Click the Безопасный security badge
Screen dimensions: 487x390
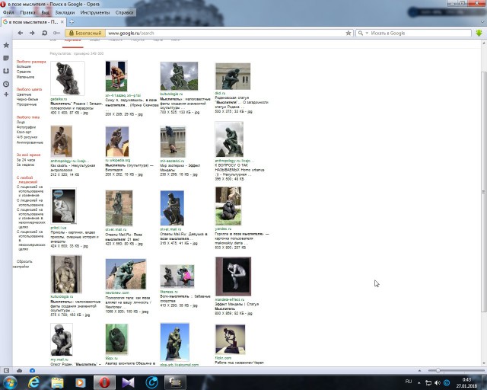coord(85,33)
